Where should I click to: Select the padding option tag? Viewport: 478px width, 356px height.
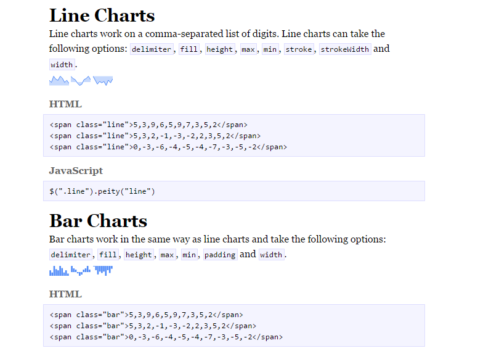220,255
